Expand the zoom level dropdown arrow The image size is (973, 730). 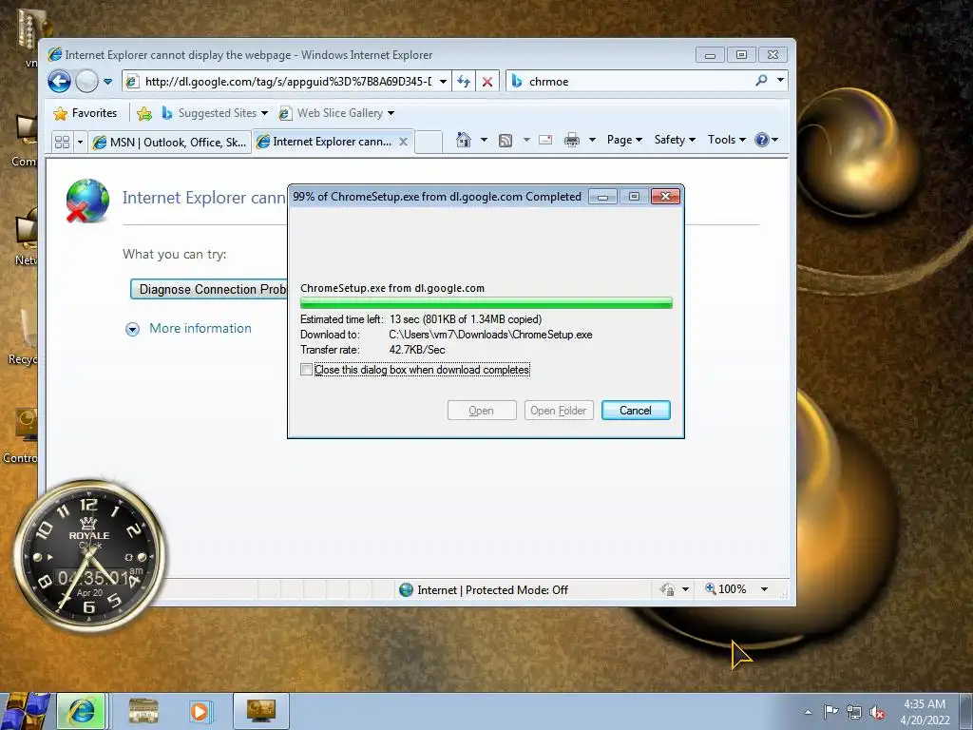click(x=765, y=589)
